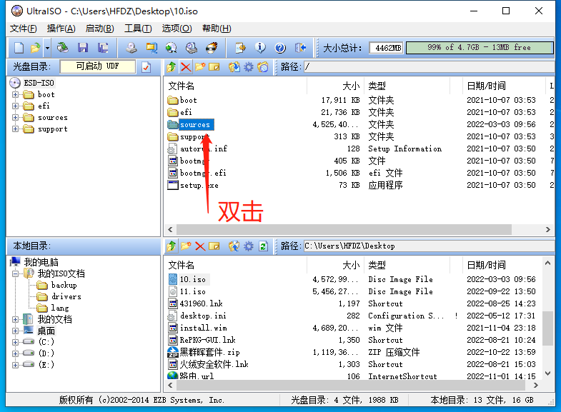
Task: Open the 帮助(H) menu
Action: tap(217, 29)
